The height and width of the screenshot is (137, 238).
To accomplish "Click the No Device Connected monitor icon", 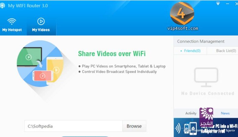I will [206, 77].
